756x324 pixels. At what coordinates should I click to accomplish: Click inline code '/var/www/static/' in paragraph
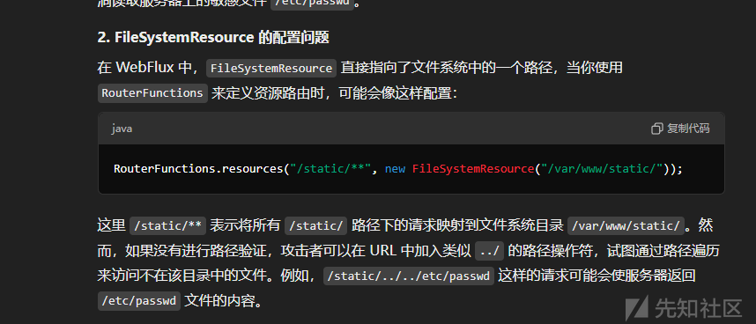pyautogui.click(x=626, y=225)
